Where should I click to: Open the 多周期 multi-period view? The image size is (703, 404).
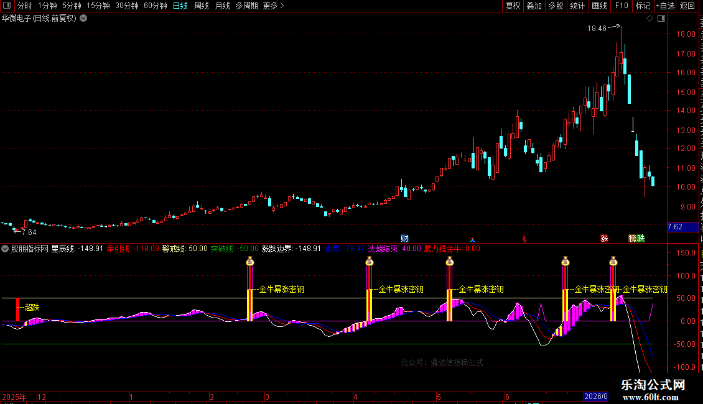point(246,6)
